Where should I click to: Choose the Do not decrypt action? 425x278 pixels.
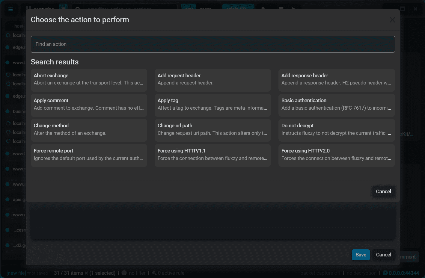(x=337, y=129)
